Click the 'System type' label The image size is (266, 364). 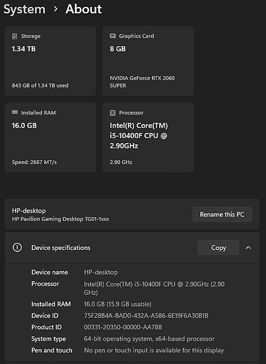(49, 339)
